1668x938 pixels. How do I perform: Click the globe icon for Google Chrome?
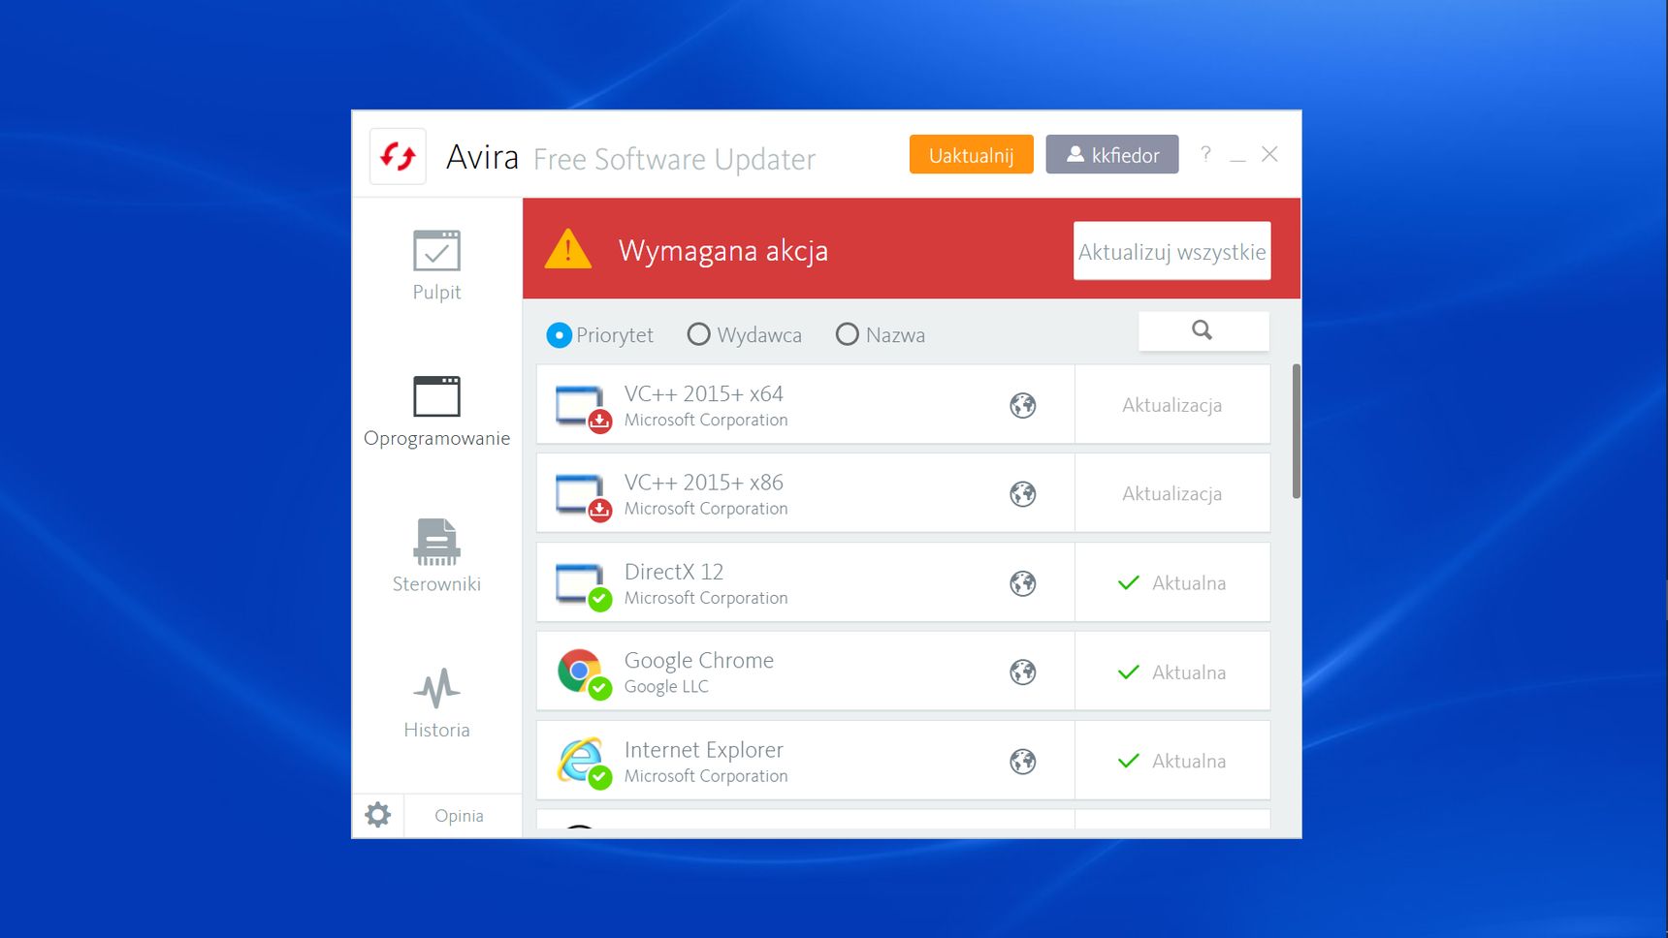point(1023,672)
